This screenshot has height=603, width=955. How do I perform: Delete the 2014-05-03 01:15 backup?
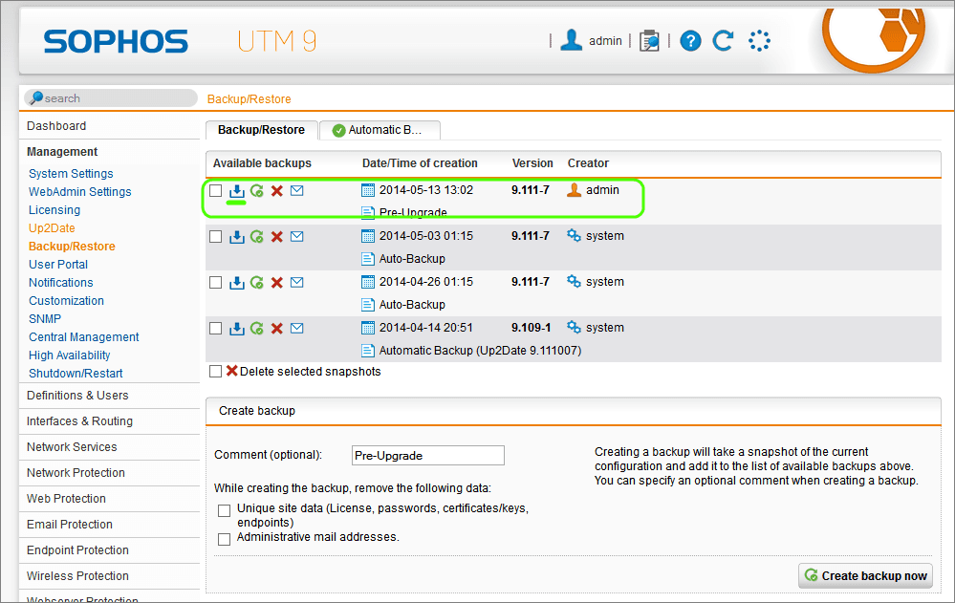(x=277, y=236)
